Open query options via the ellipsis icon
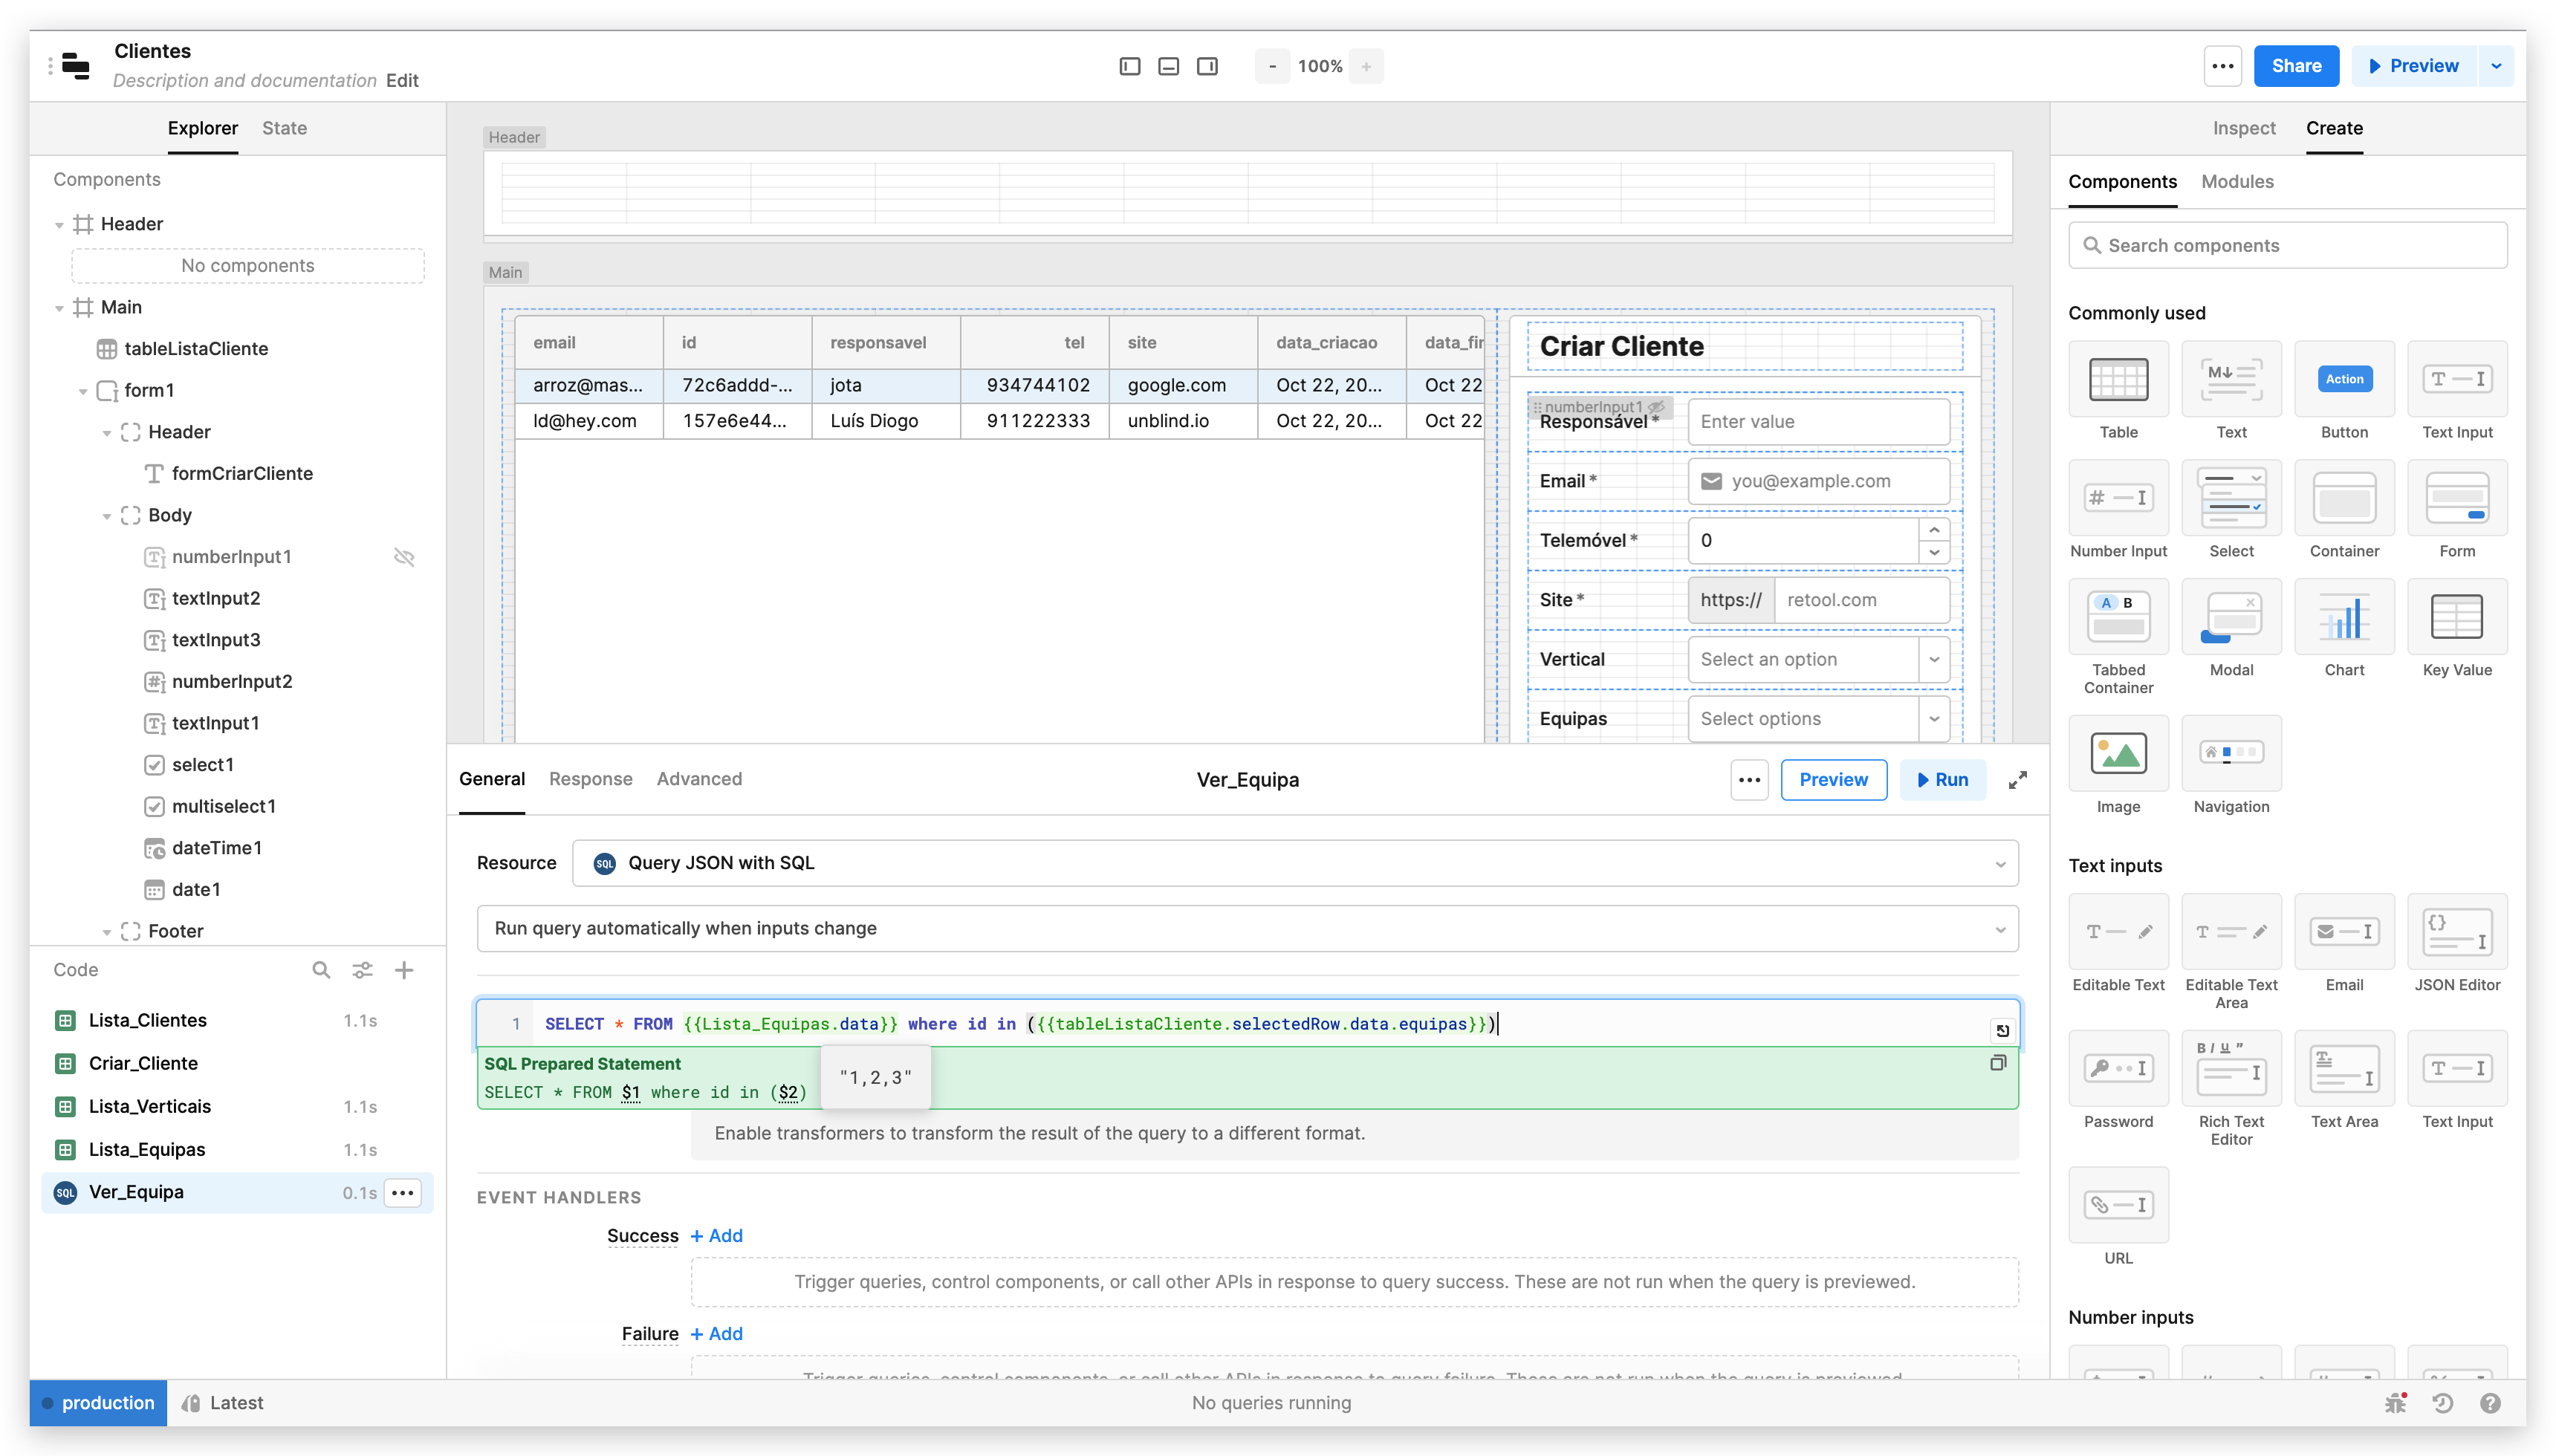This screenshot has width=2556, height=1456. (1748, 780)
